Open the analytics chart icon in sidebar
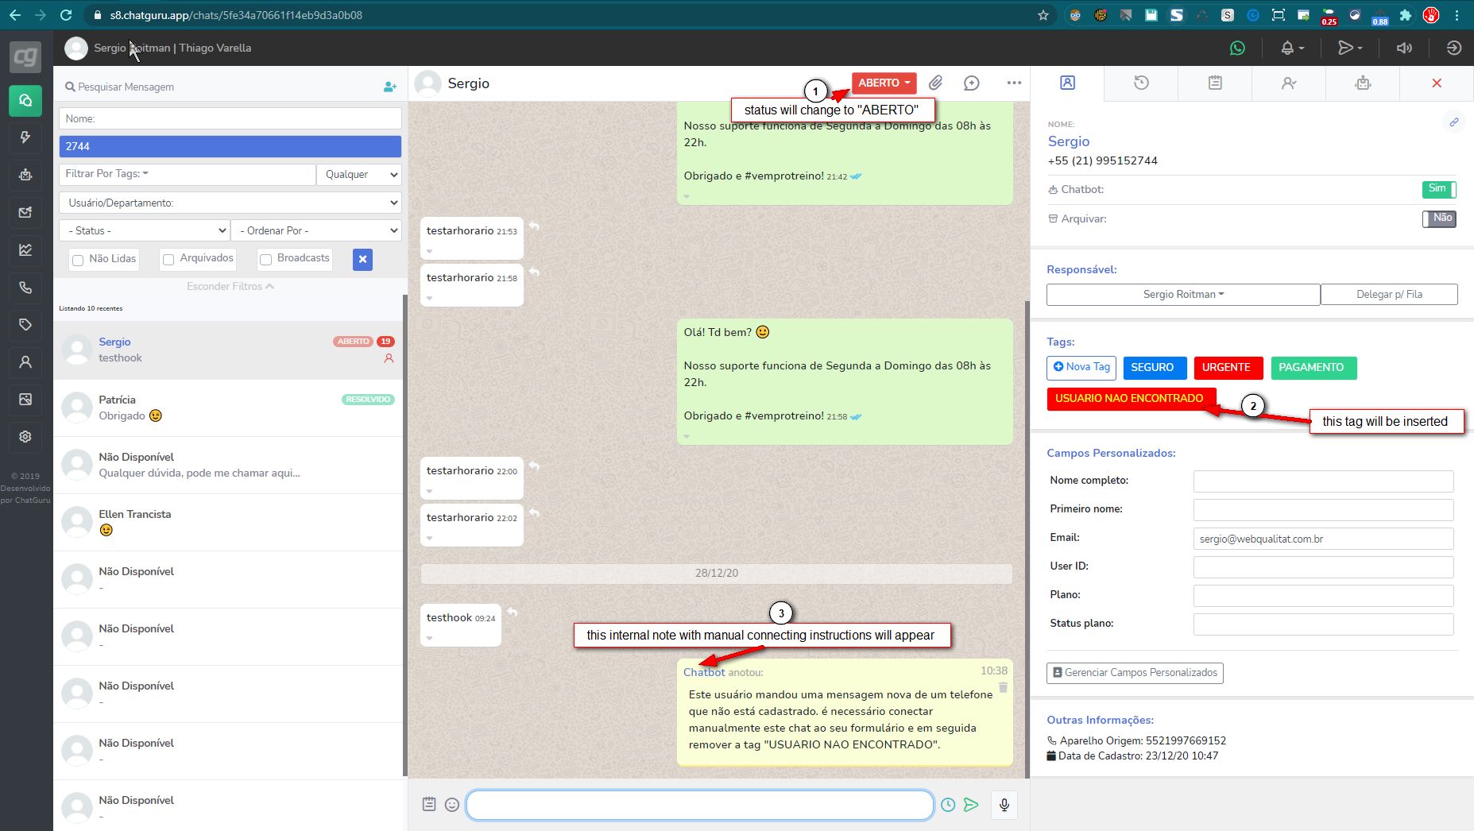1474x831 pixels. click(25, 249)
